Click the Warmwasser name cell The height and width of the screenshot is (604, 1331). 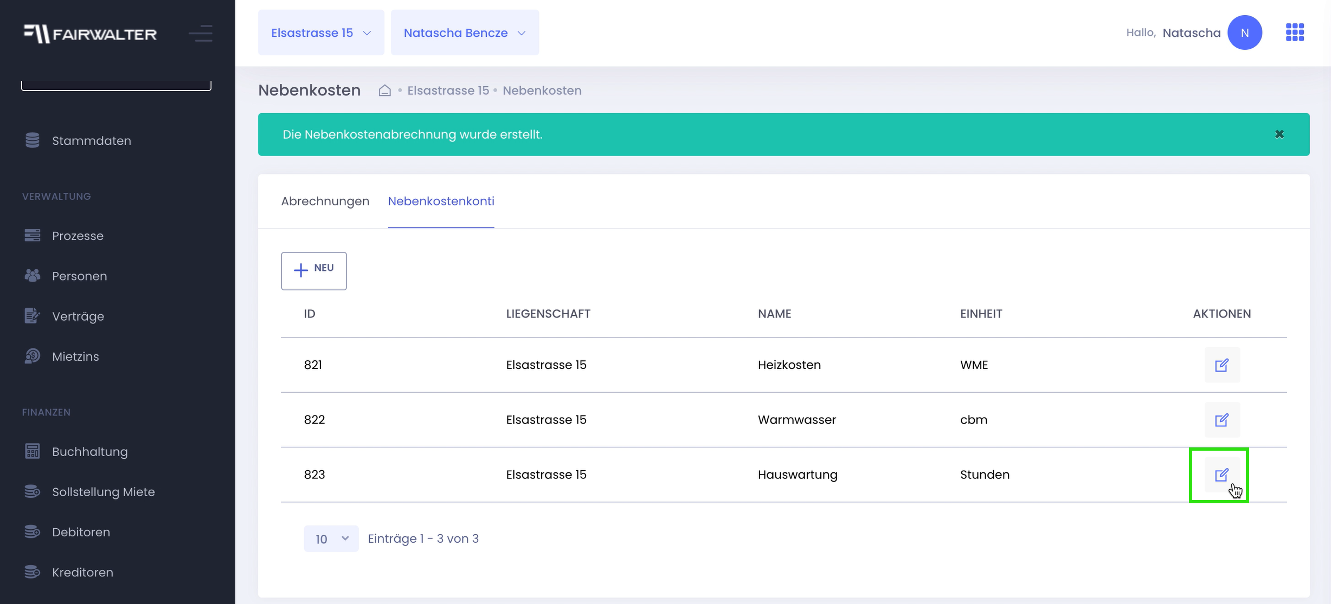click(x=796, y=419)
